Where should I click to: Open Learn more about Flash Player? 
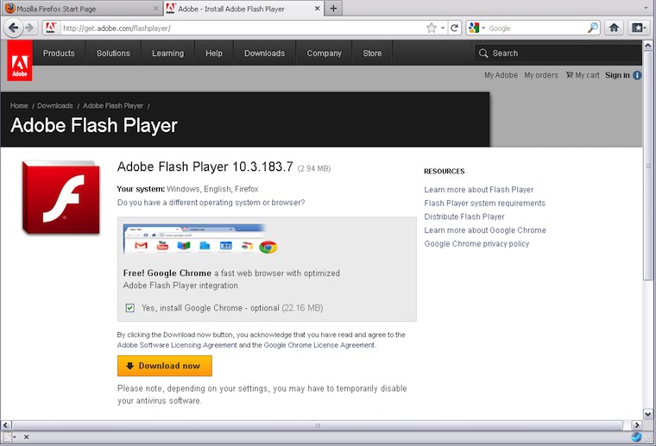tap(478, 190)
